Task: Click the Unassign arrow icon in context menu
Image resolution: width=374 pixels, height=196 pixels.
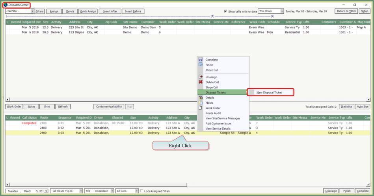Action: 201,77
